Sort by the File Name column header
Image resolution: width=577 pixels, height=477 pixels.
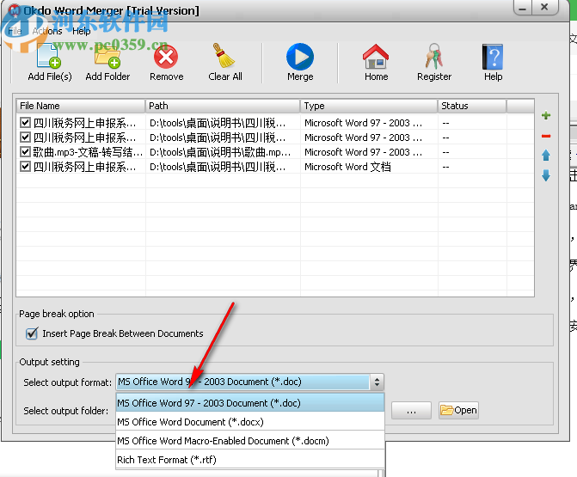click(81, 106)
